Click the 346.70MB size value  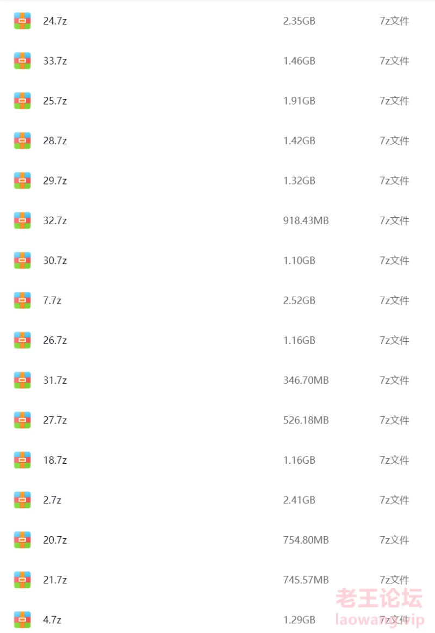pyautogui.click(x=306, y=380)
